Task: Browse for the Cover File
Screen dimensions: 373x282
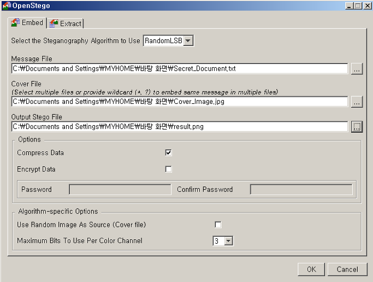Action: pos(357,102)
